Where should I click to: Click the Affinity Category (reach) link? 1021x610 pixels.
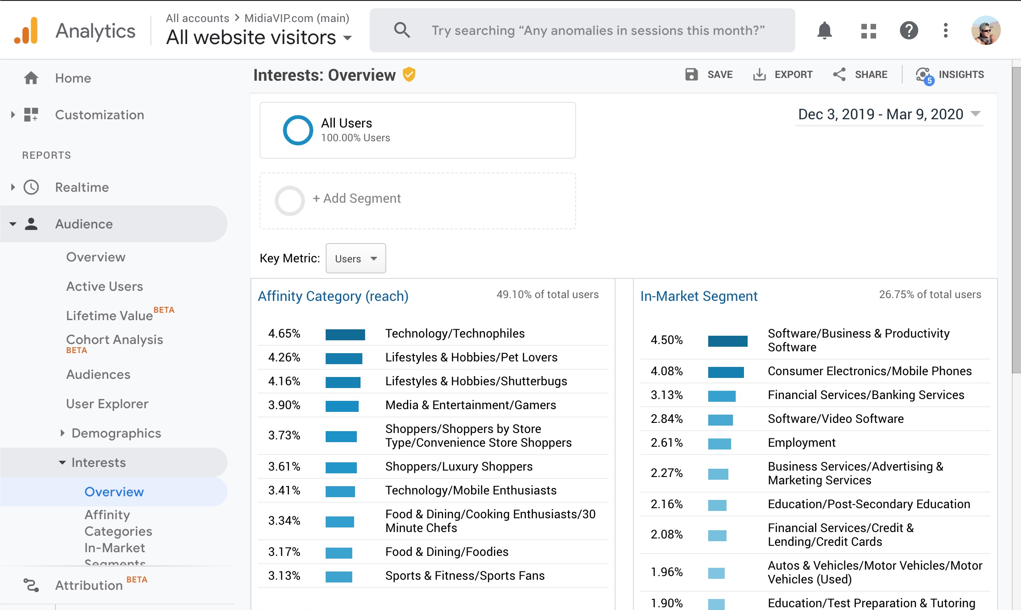click(x=333, y=296)
